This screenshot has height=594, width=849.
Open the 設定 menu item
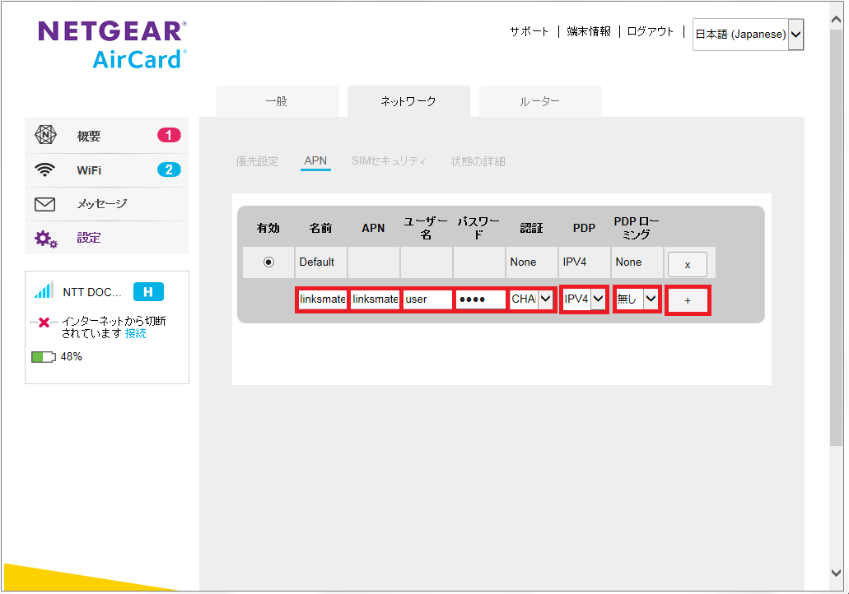point(107,238)
